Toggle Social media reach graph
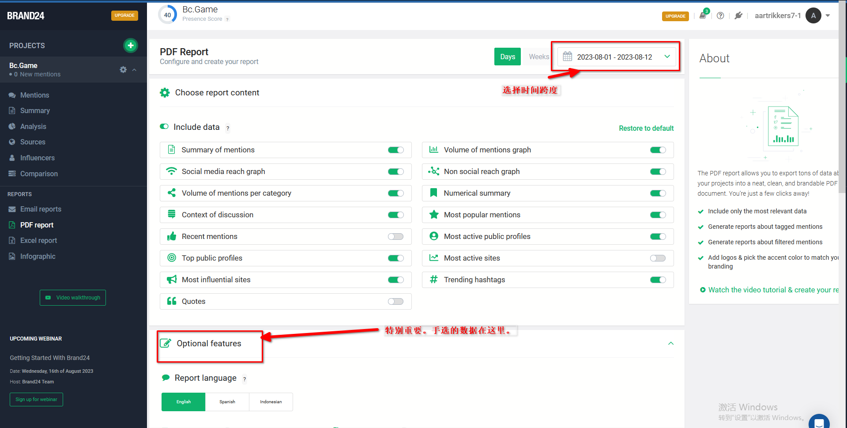Screen dimensions: 847x428 pyautogui.click(x=396, y=172)
